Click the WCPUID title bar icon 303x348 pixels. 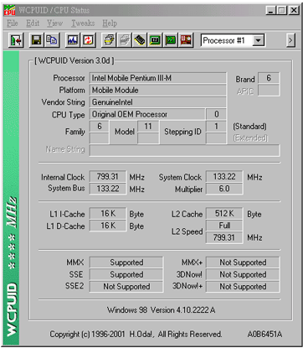[x=9, y=10]
